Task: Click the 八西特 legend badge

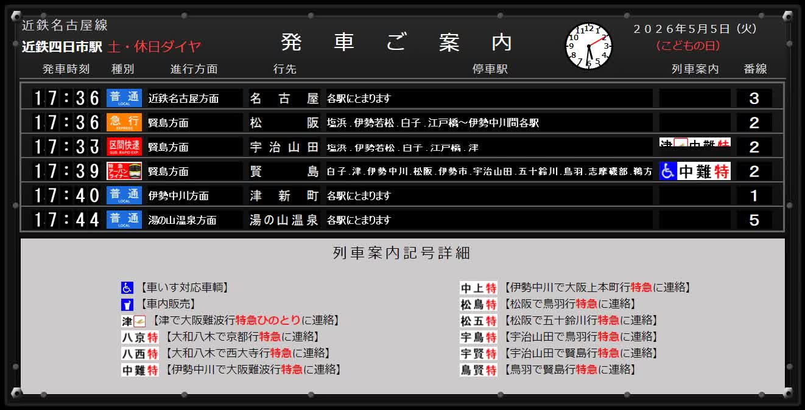Action: click(140, 354)
